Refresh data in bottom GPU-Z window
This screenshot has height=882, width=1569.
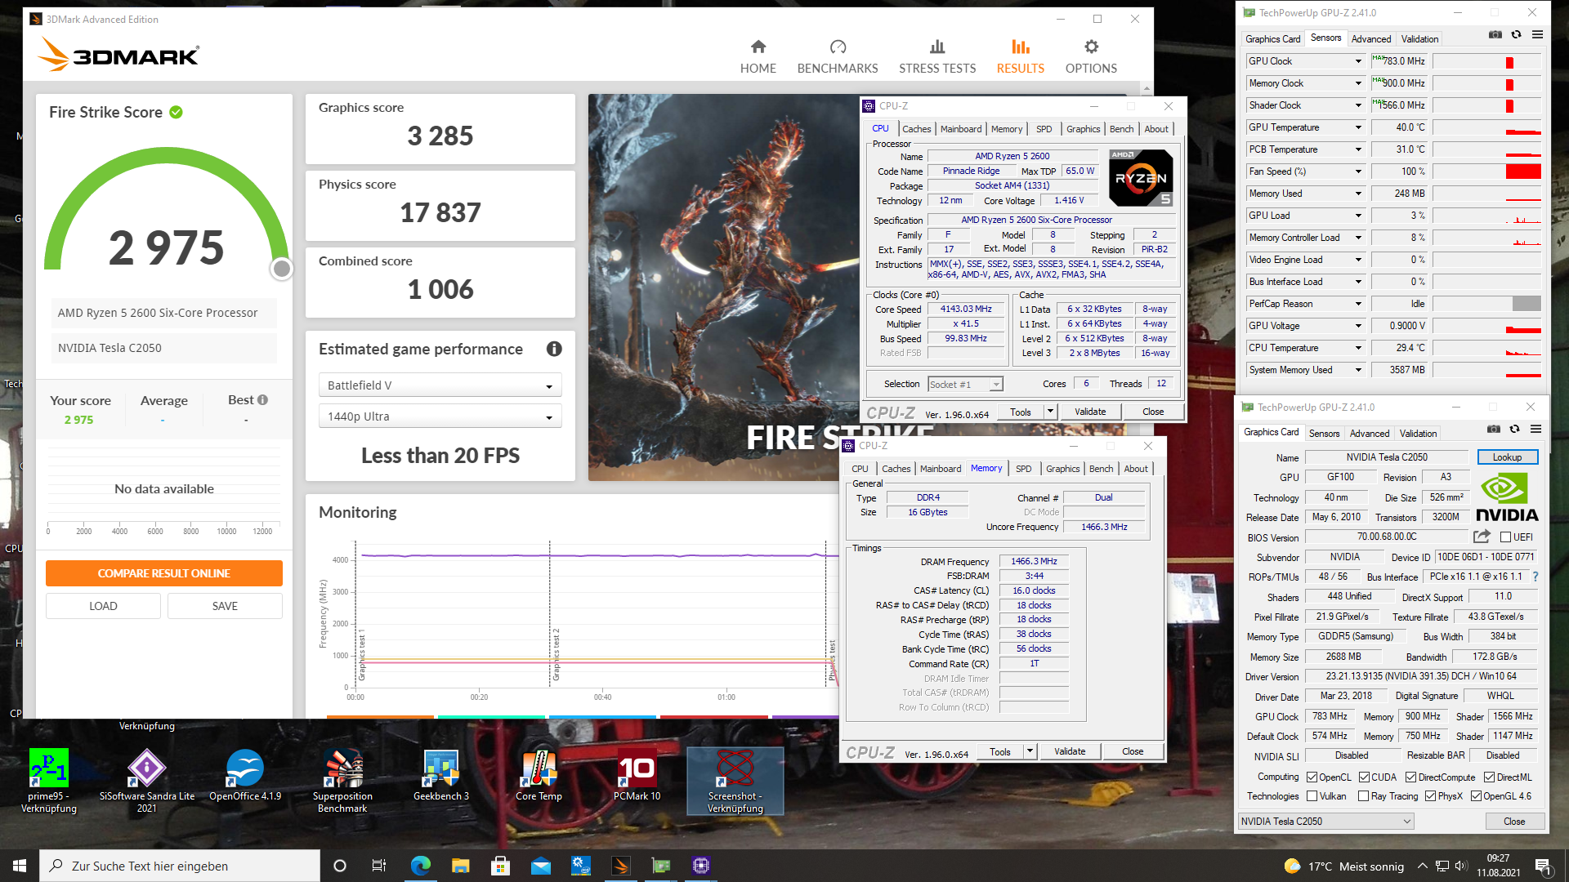[x=1515, y=430]
